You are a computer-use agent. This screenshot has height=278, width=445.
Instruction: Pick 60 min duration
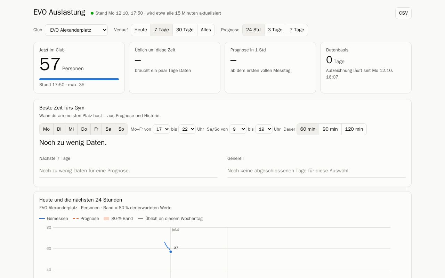click(308, 129)
